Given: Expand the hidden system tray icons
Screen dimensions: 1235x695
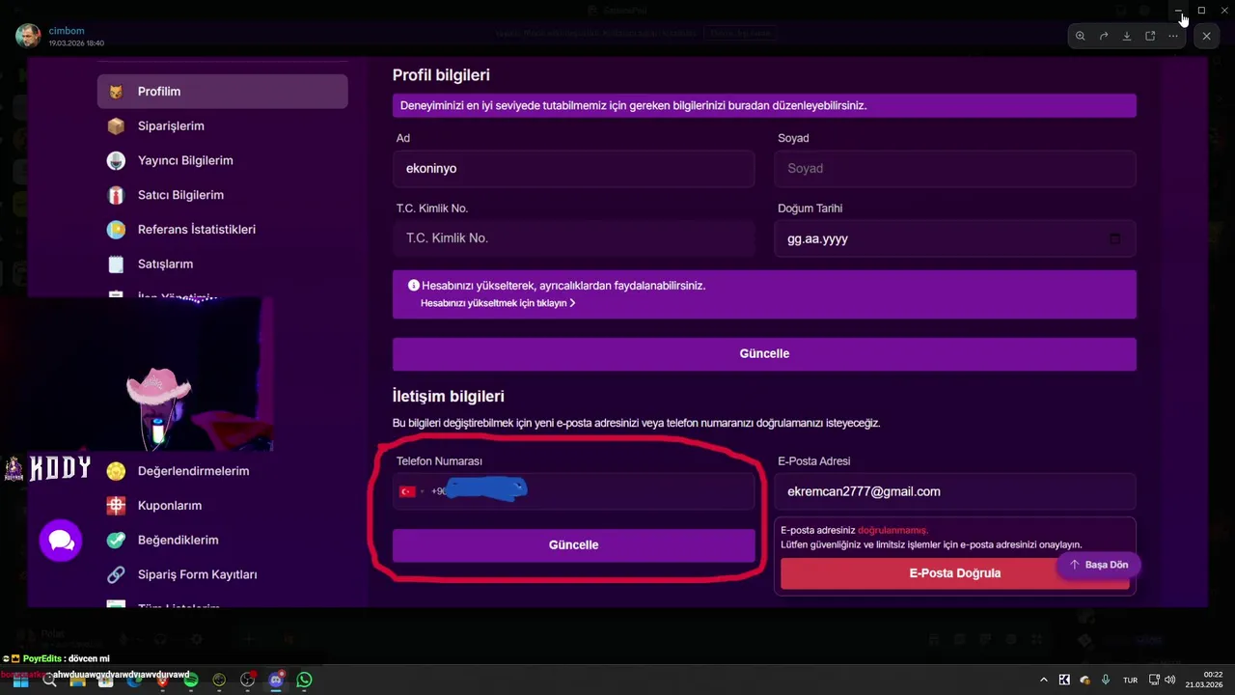Looking at the screenshot, I should pyautogui.click(x=1043, y=680).
